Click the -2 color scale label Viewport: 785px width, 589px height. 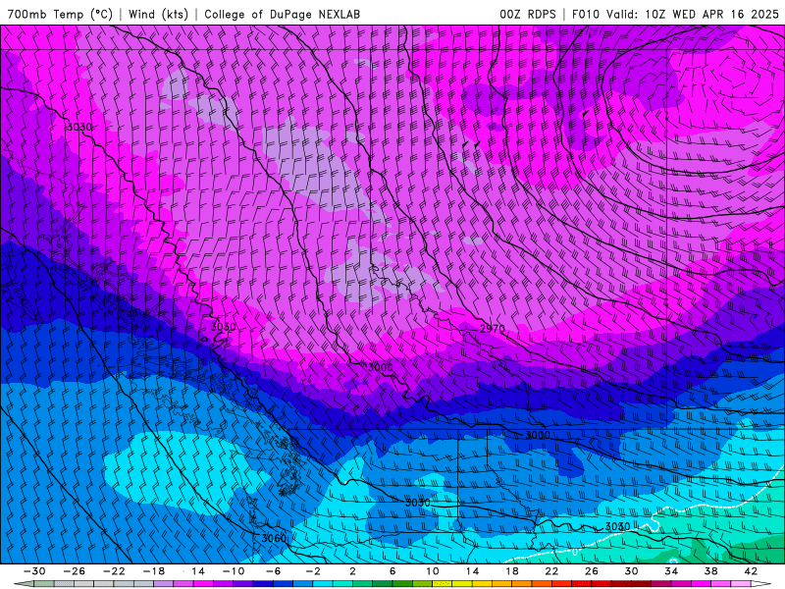click(x=313, y=571)
